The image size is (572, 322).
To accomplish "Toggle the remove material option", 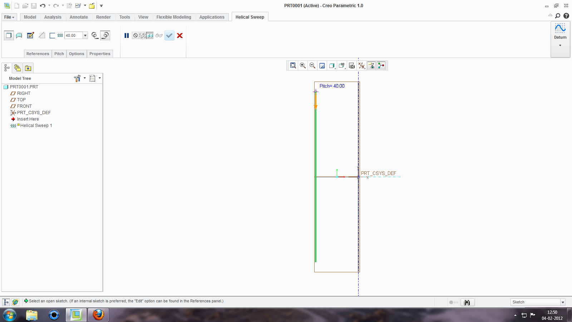I will tap(42, 35).
